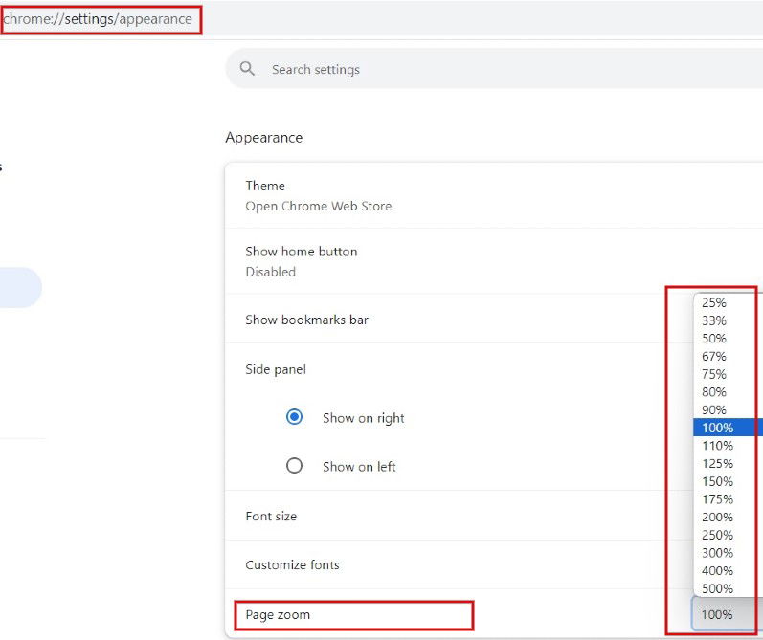
Task: Focus the Search settings field
Action: coord(494,69)
